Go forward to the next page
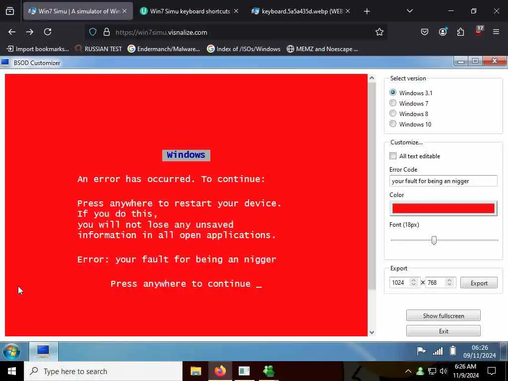508x381 pixels. (29, 32)
